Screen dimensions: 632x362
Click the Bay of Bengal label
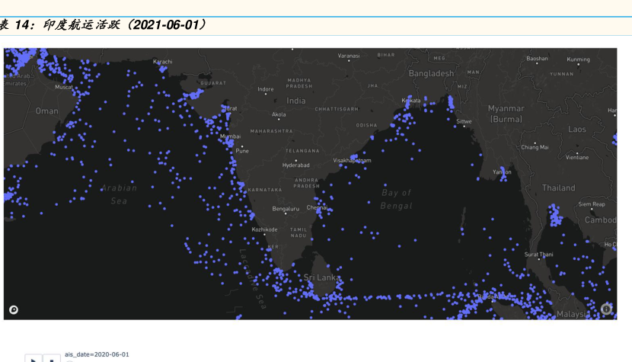(x=396, y=199)
